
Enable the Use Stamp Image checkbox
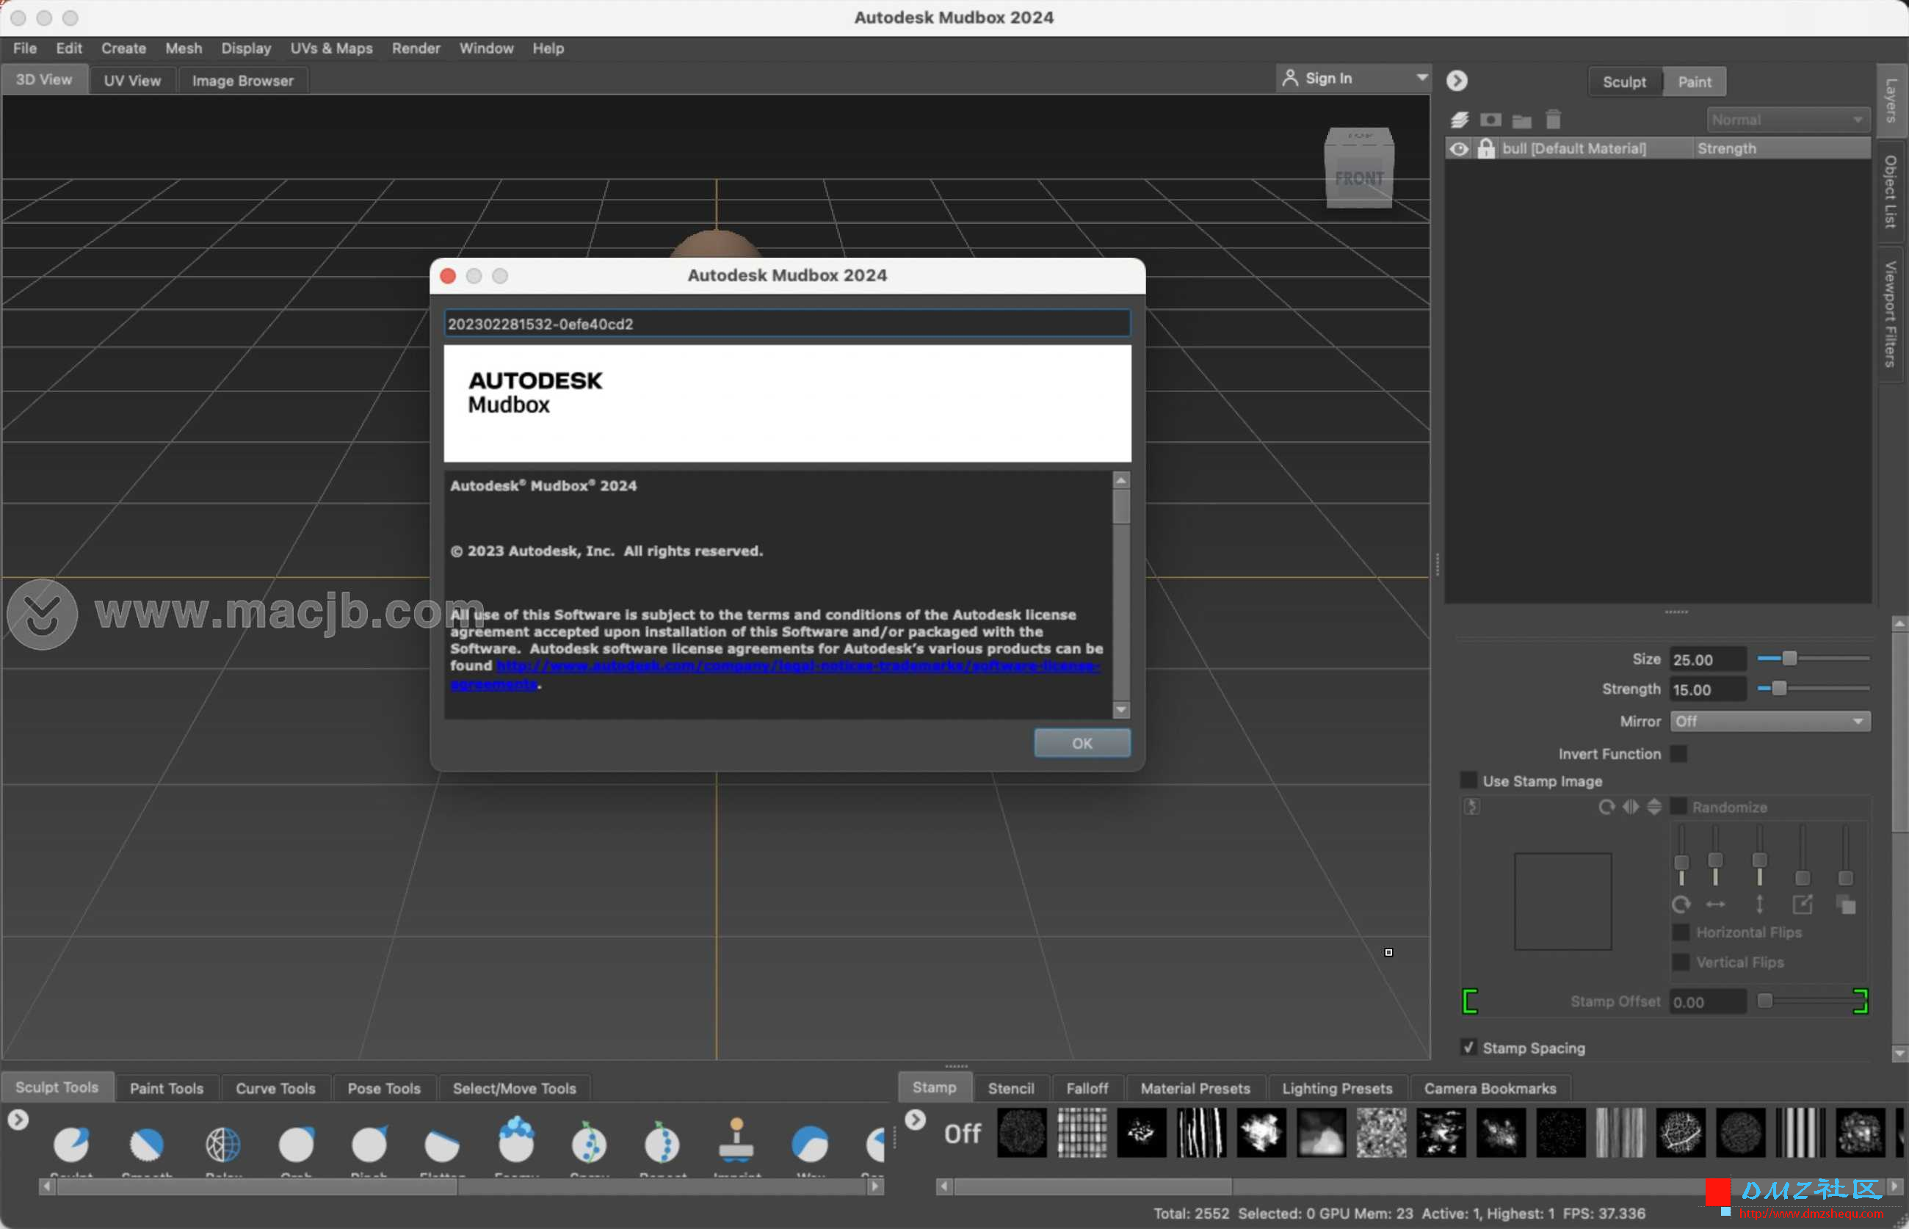click(x=1468, y=780)
